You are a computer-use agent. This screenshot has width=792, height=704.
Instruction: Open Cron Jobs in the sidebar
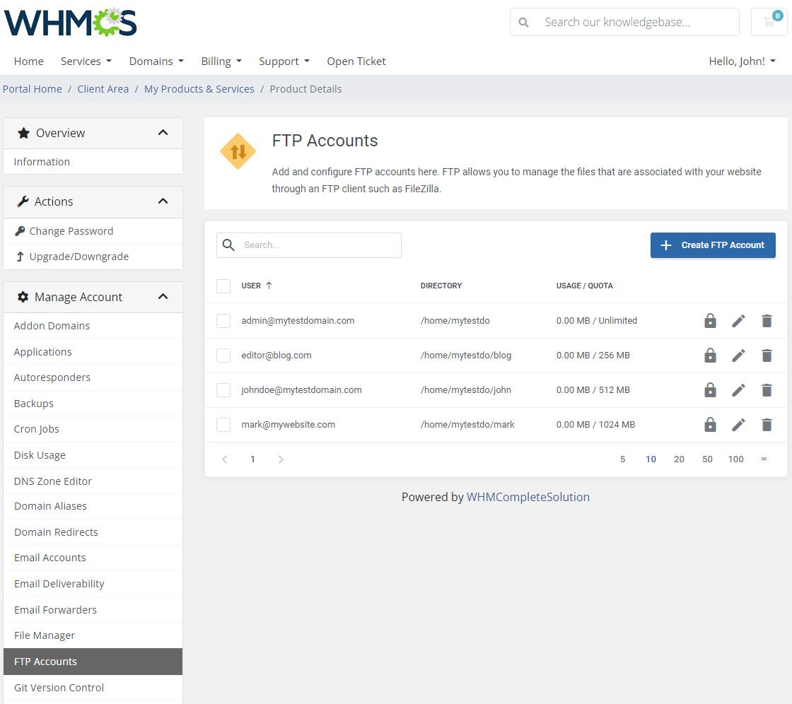pyautogui.click(x=93, y=429)
